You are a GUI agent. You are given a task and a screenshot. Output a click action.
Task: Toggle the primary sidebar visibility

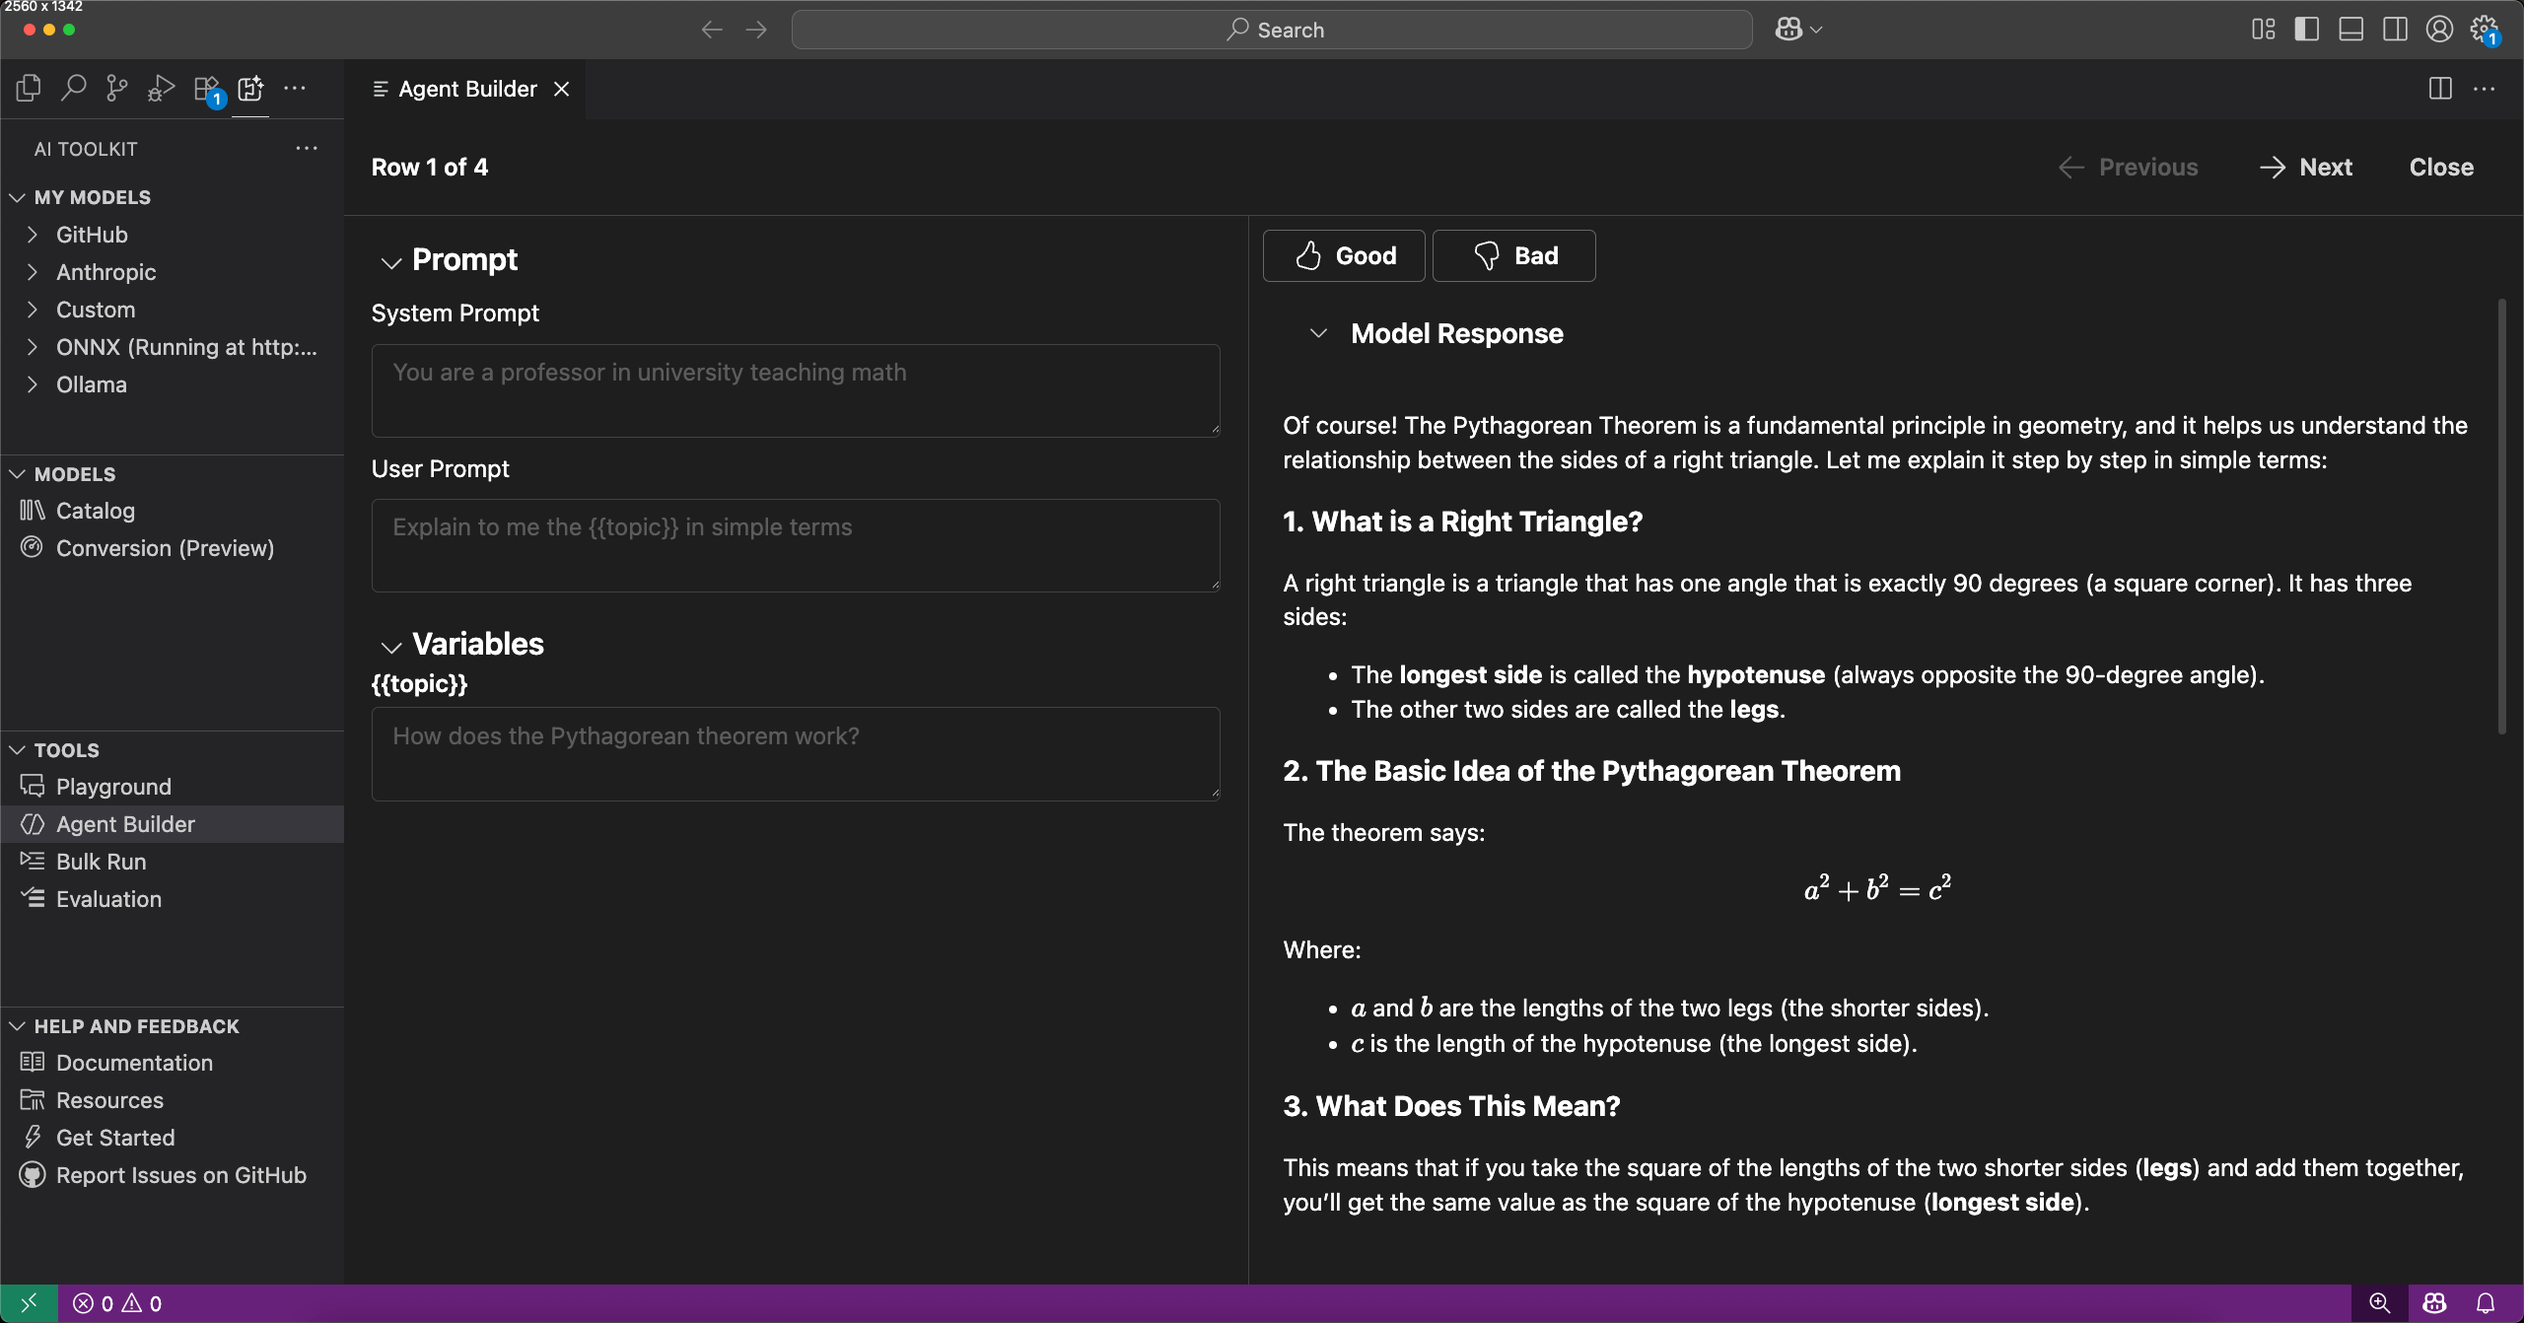(2307, 29)
